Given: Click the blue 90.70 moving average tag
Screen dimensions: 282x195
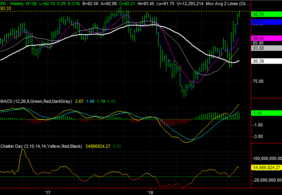Looking at the screenshot, I should point(266,22).
